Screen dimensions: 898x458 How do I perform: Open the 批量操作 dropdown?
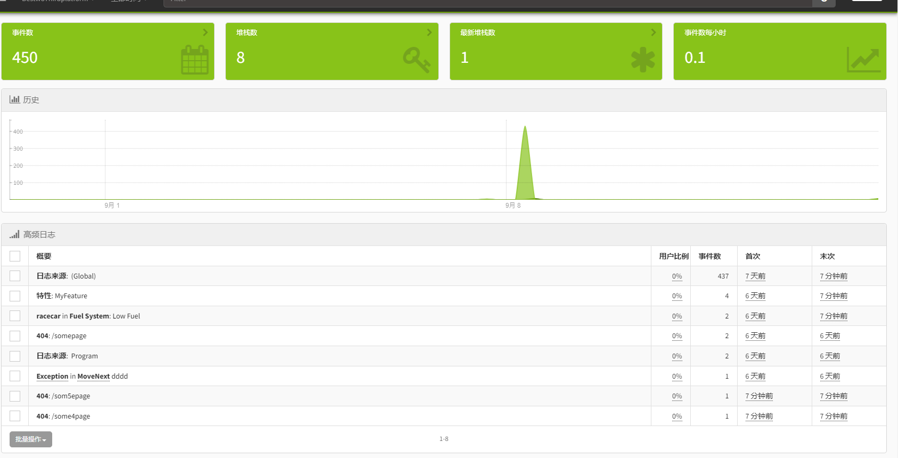click(x=31, y=439)
